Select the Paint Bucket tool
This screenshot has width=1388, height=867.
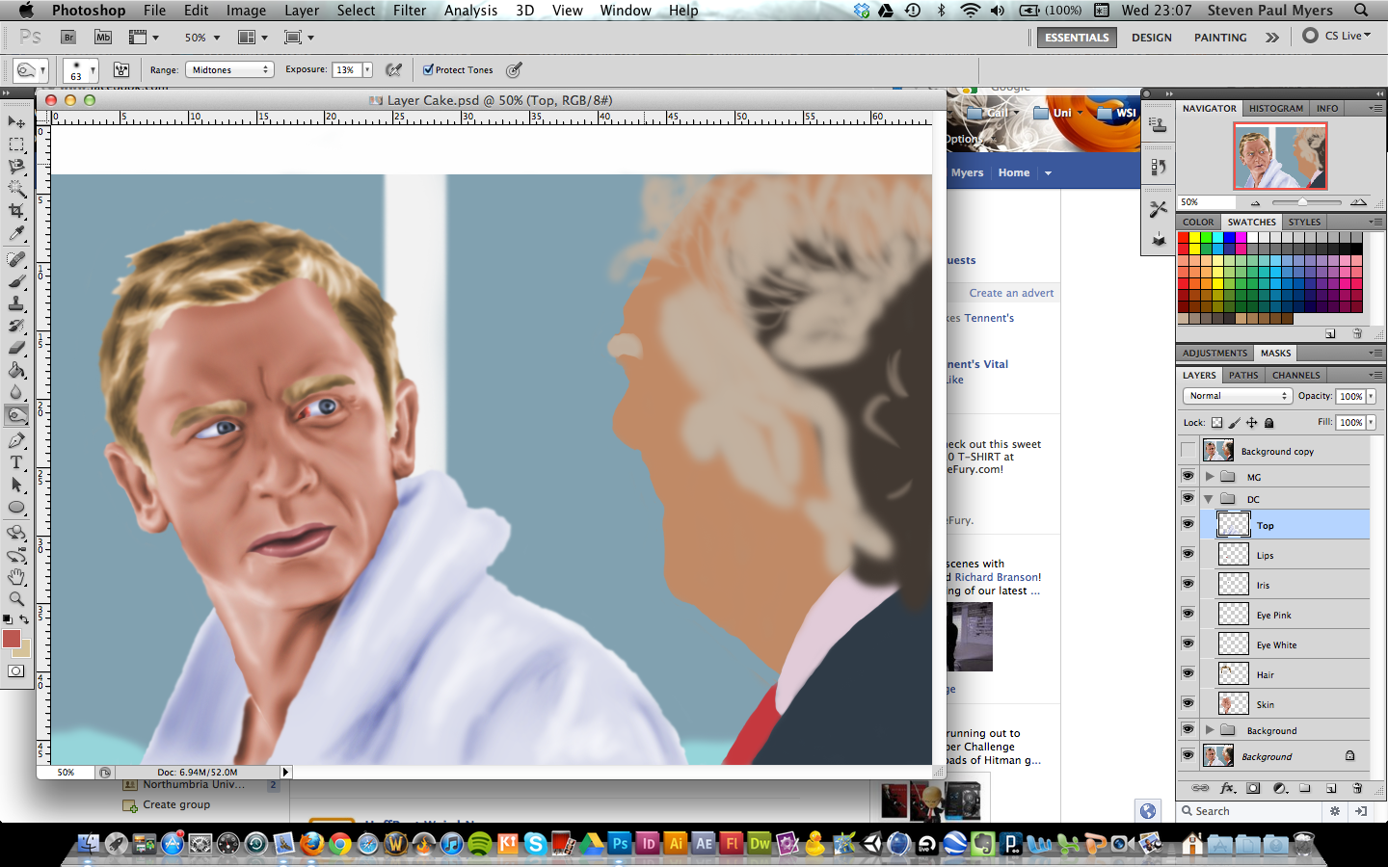coord(16,370)
